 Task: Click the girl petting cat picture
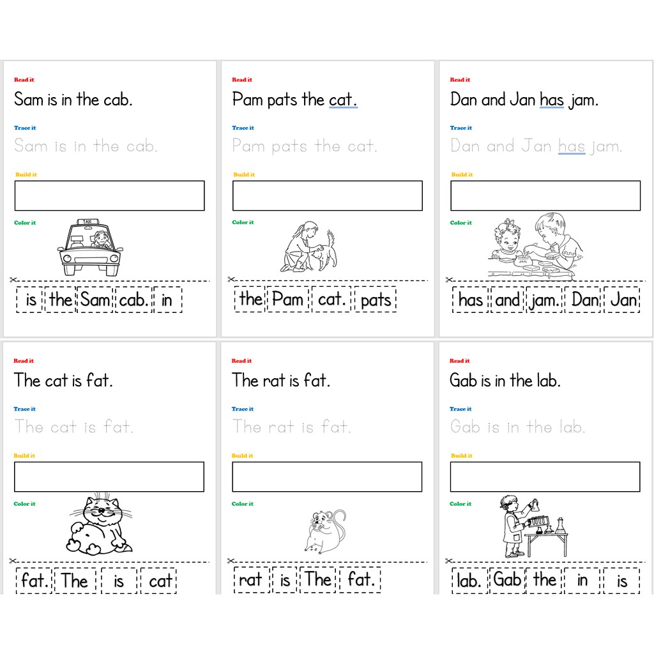(x=308, y=247)
